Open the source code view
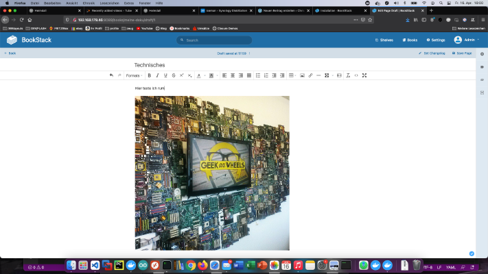488x274 pixels. click(x=356, y=75)
